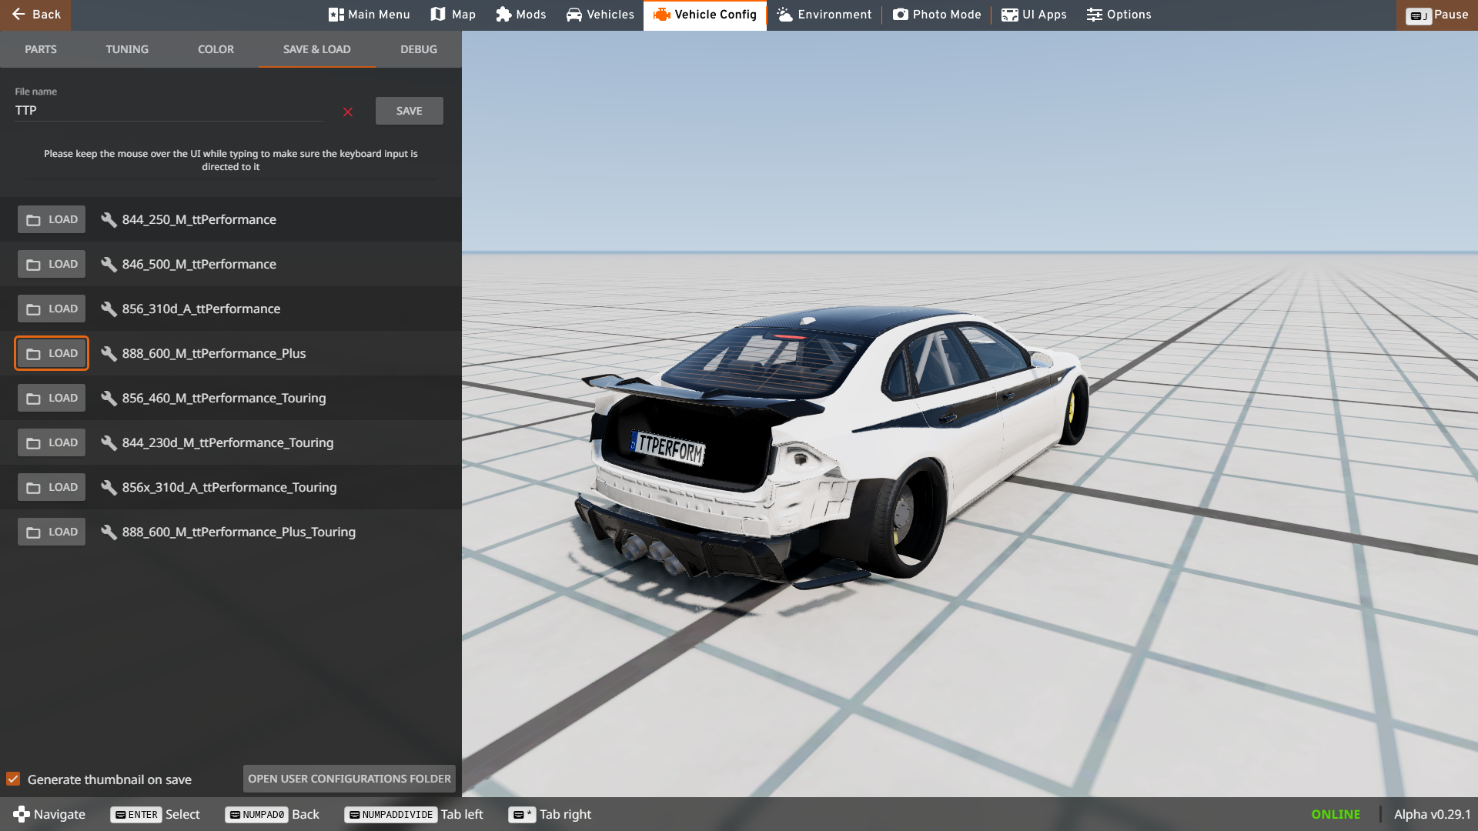
Task: Click the Back arrow button
Action: (x=35, y=15)
